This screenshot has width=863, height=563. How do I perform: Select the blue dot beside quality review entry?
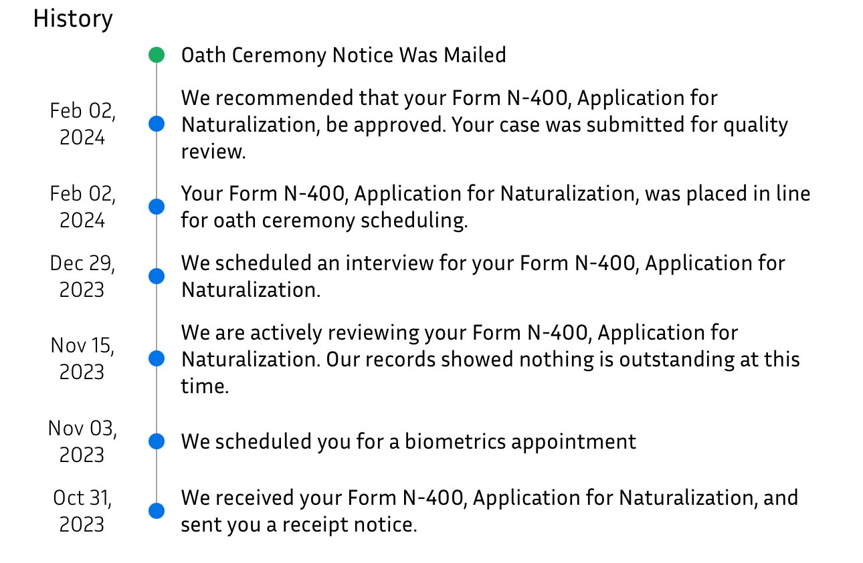tap(156, 124)
